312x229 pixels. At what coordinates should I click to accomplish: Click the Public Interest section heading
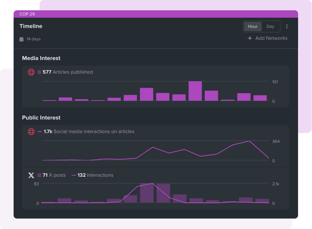(41, 118)
